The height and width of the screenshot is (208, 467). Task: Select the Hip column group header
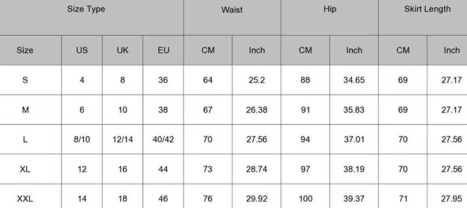tap(329, 9)
